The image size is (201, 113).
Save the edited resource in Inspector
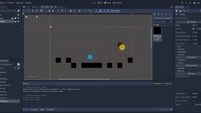pyautogui.click(x=184, y=11)
